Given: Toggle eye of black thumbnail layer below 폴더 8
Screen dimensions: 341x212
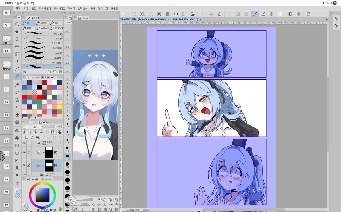Looking at the screenshot, I should [x=24, y=153].
